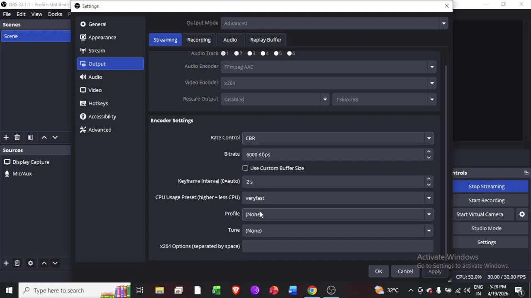This screenshot has width=531, height=298.
Task: Increase Keyframe Interval with up arrow
Action: (429, 179)
